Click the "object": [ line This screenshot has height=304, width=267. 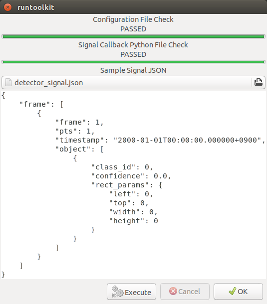pyautogui.click(x=79, y=149)
